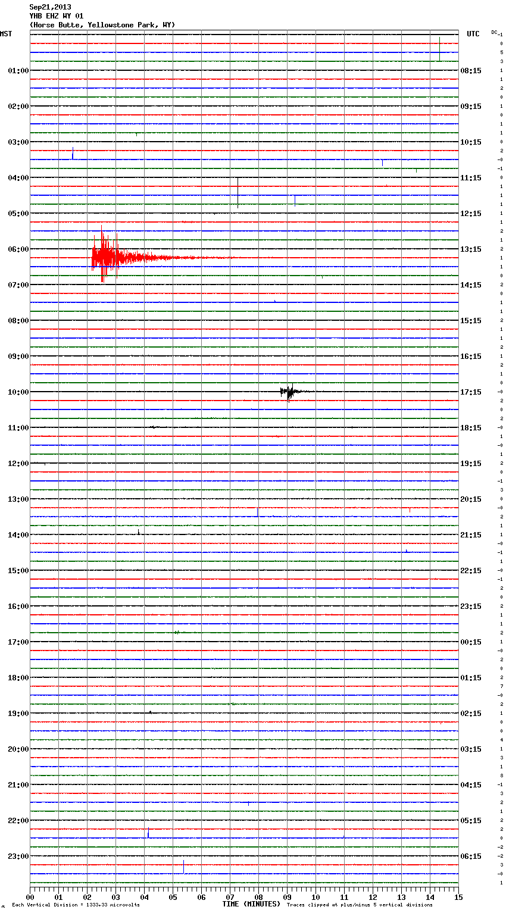This screenshot has height=913, width=506.
Task: Click the MST time label "09:00"
Action: pyautogui.click(x=18, y=357)
